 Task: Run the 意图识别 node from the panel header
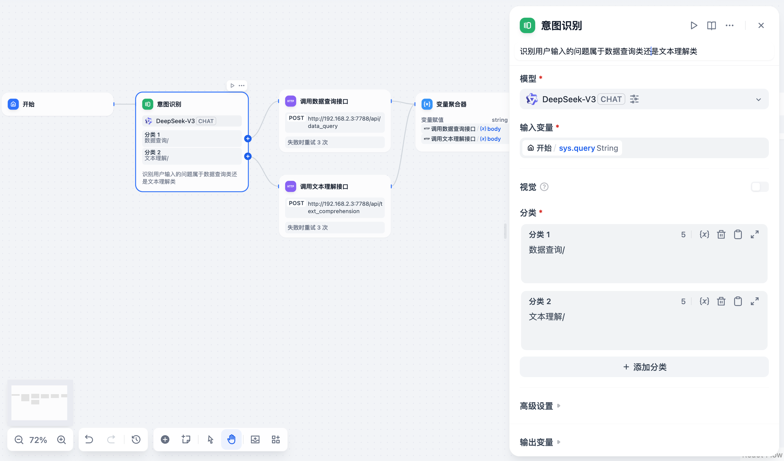tap(694, 25)
